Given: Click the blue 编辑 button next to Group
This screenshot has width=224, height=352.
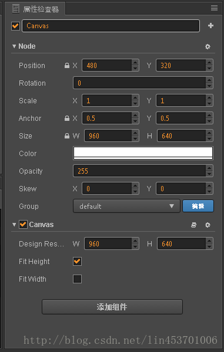Looking at the screenshot, I should click(x=198, y=206).
